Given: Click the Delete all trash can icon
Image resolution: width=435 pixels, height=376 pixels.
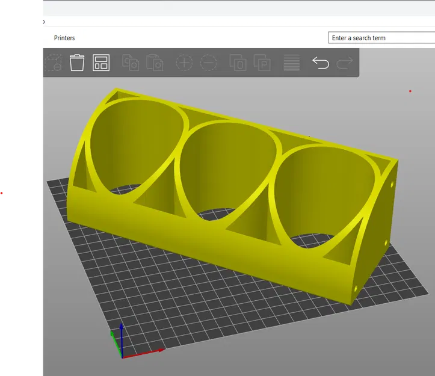Looking at the screenshot, I should coord(77,63).
